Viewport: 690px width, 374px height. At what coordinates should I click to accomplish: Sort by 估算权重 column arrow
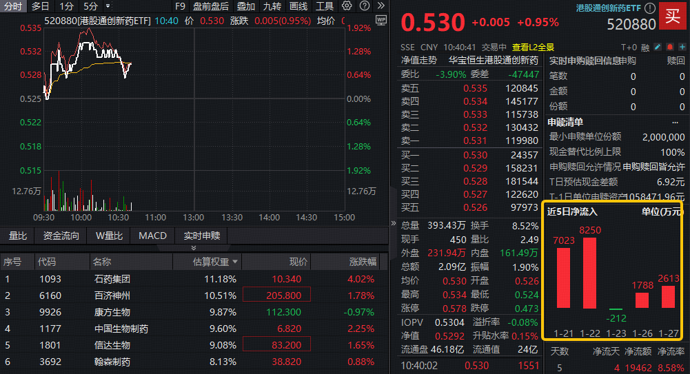coord(236,262)
